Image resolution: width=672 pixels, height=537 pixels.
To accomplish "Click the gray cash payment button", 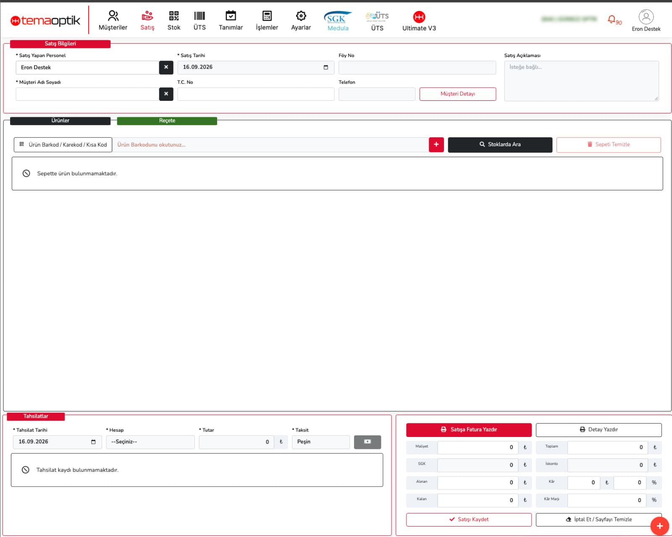I will point(367,442).
